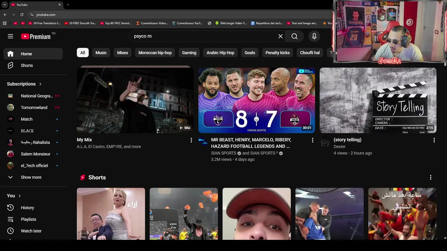
Task: Open the Salem Monsieur subscription channel
Action: pyautogui.click(x=33, y=154)
